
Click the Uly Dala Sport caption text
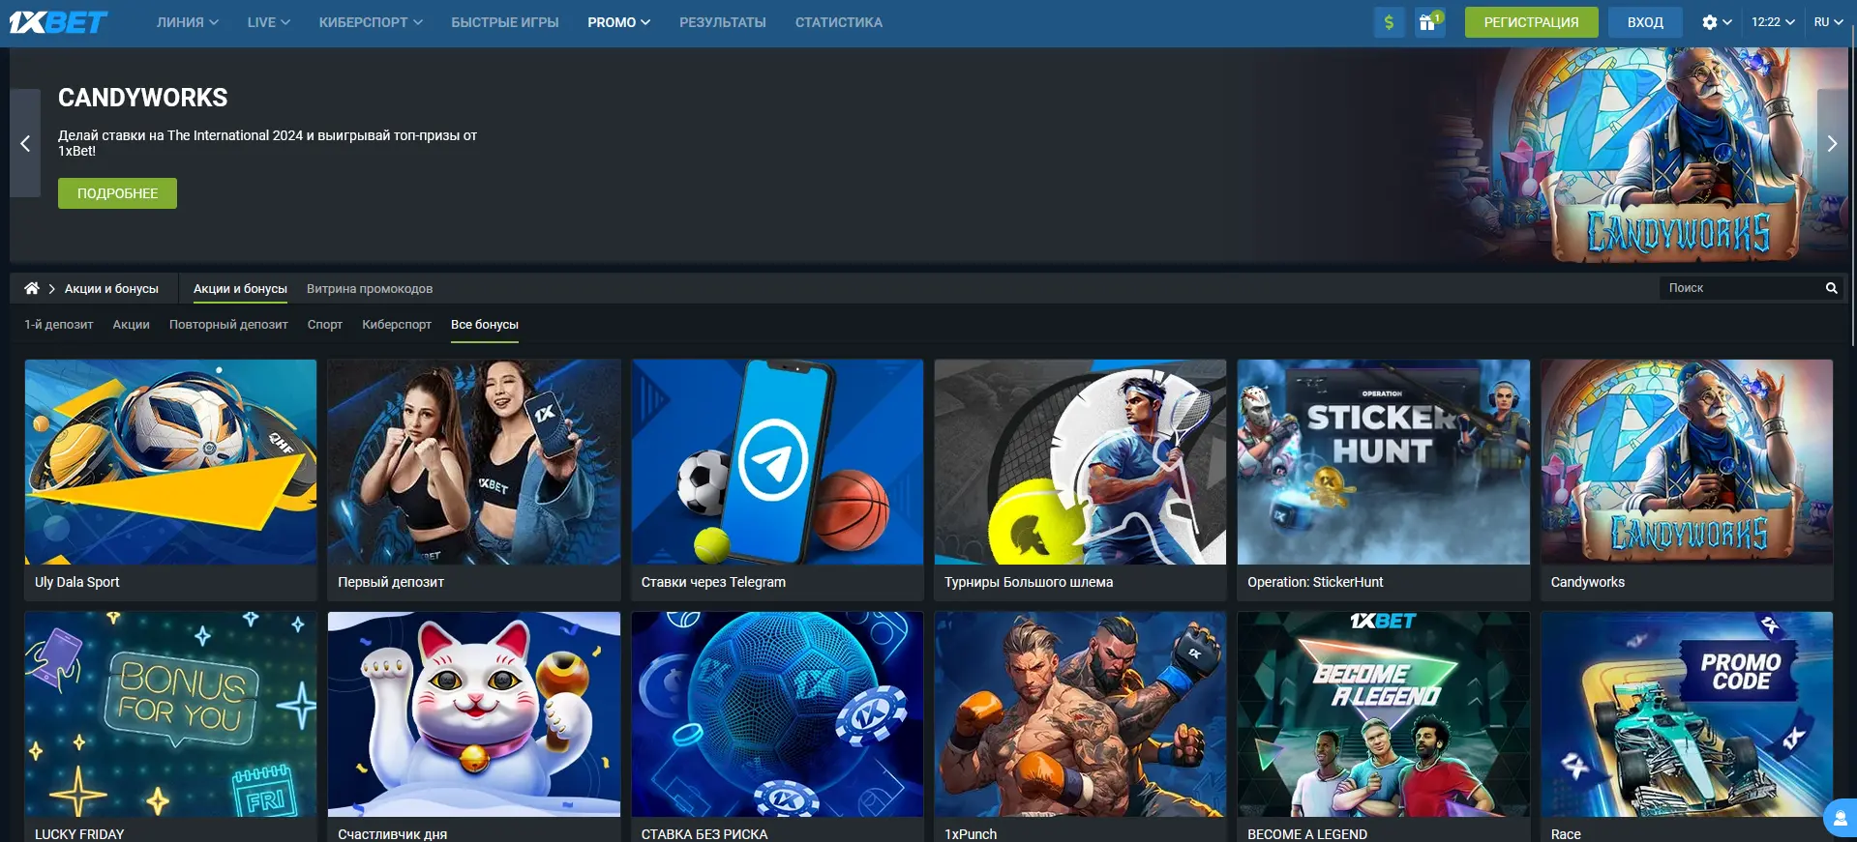77,582
